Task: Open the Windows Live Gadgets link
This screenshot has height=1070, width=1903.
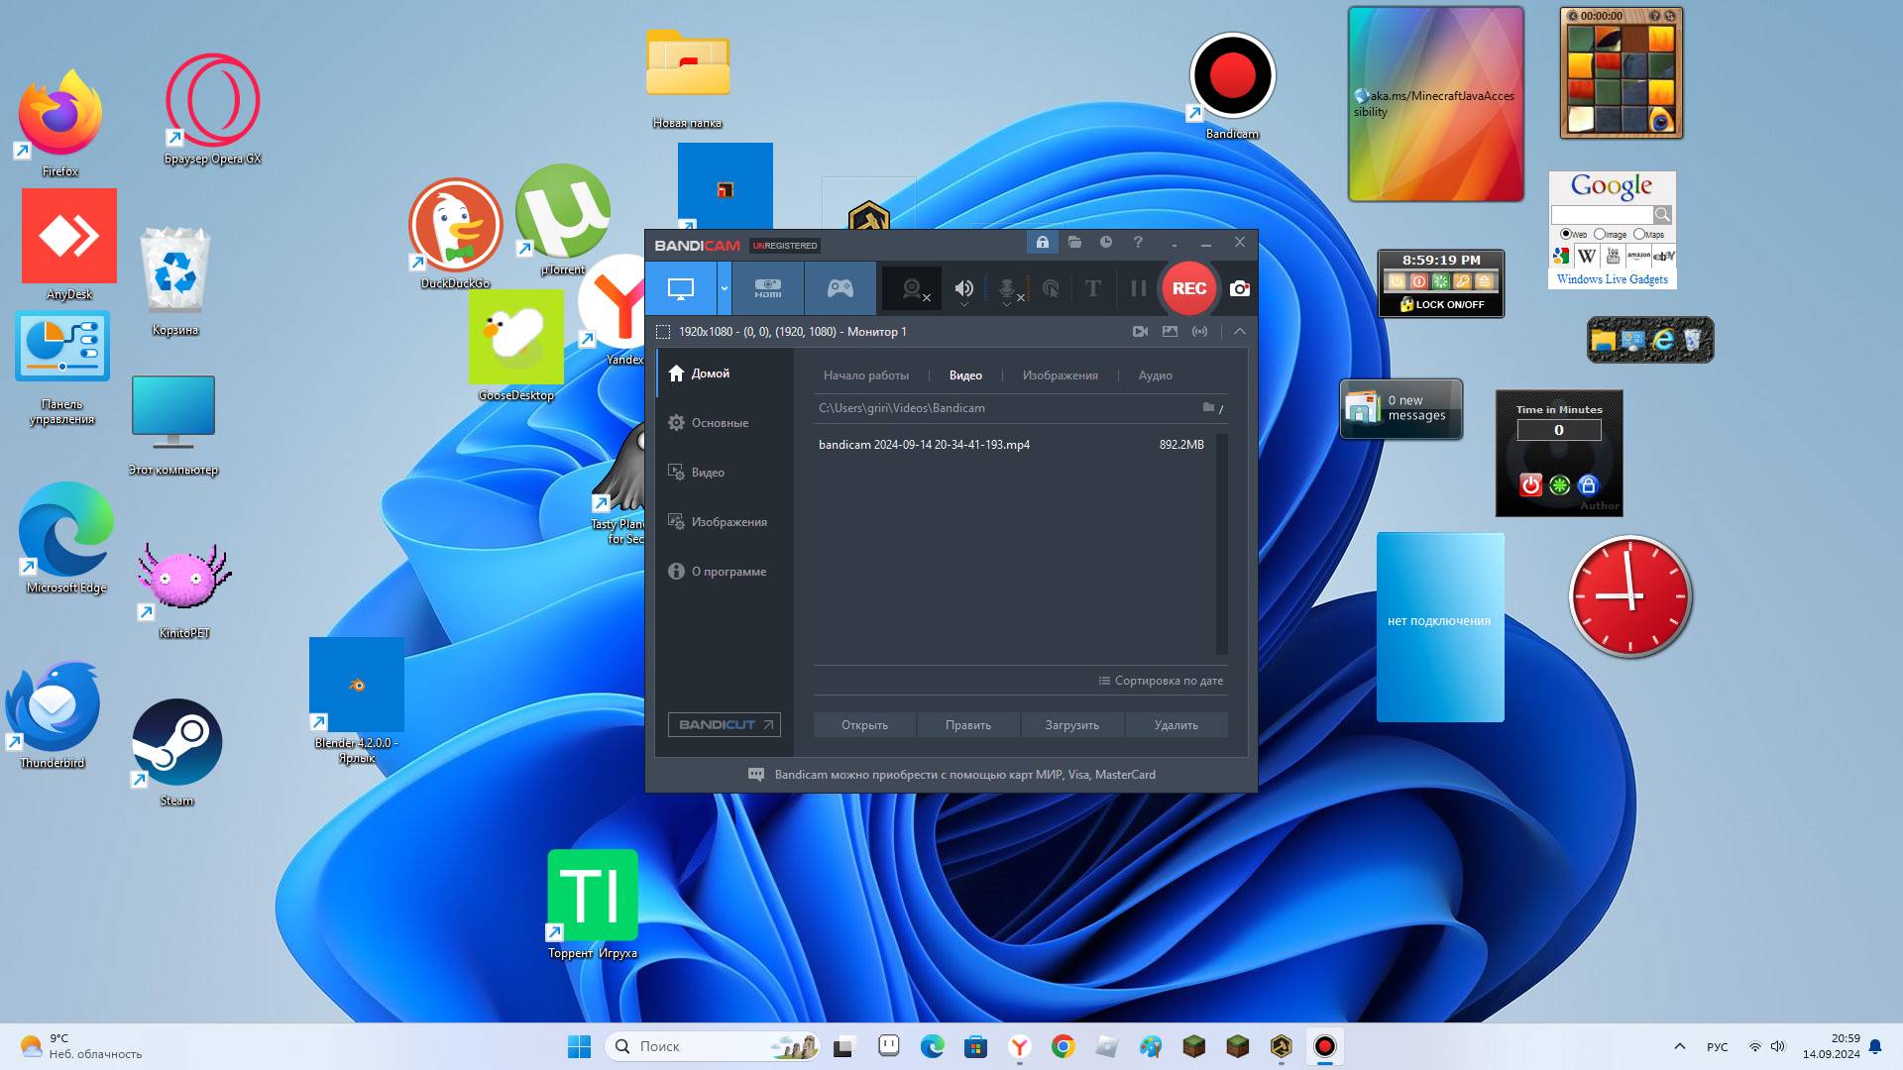Action: tap(1612, 279)
